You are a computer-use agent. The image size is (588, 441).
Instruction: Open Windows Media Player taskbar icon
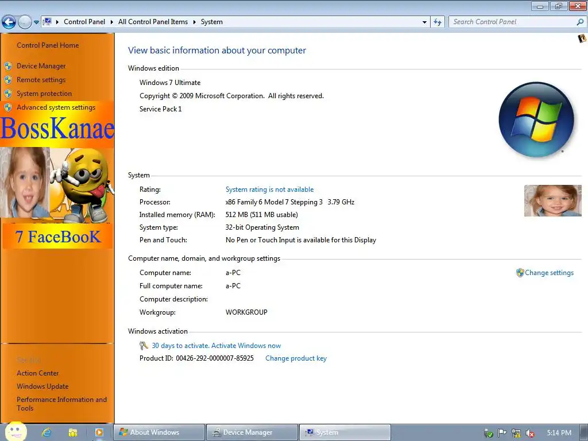coord(99,432)
